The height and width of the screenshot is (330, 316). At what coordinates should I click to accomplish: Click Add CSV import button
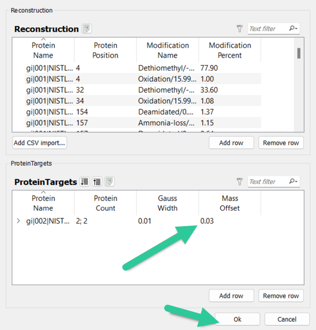tap(40, 143)
